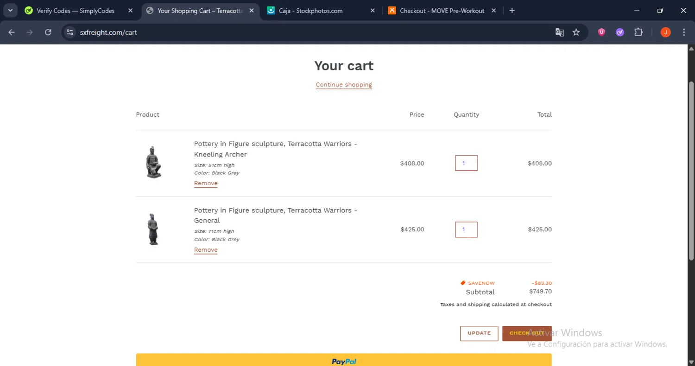
Task: Click the $425.00 total for General
Action: click(540, 230)
